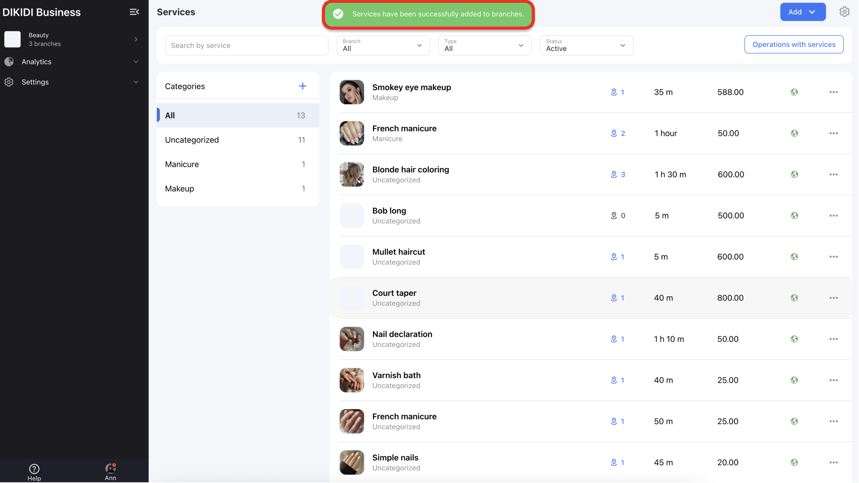The height and width of the screenshot is (483, 859).
Task: Toggle online globe for Bob long
Action: coord(794,216)
